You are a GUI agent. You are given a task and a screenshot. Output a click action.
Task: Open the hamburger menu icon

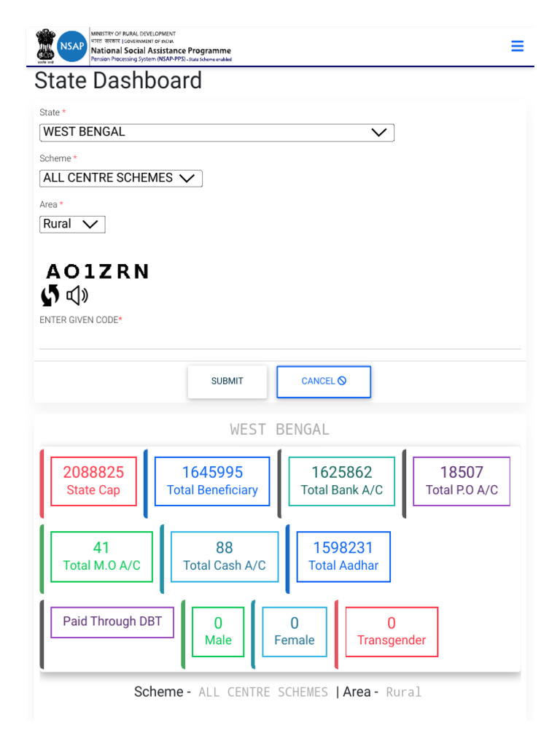(517, 46)
